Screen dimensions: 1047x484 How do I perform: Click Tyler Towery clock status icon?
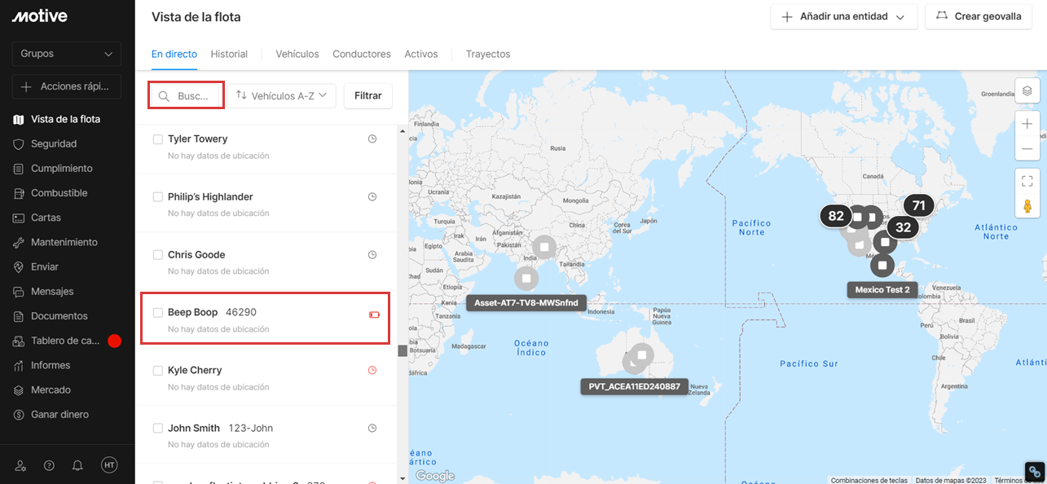[x=372, y=139]
